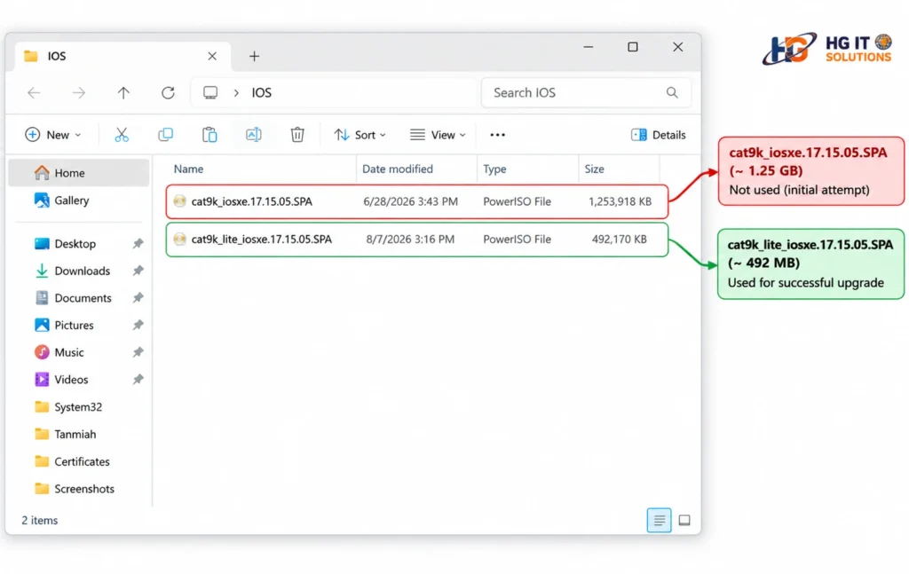The width and height of the screenshot is (909, 574).
Task: Open the View dropdown
Action: 438,135
